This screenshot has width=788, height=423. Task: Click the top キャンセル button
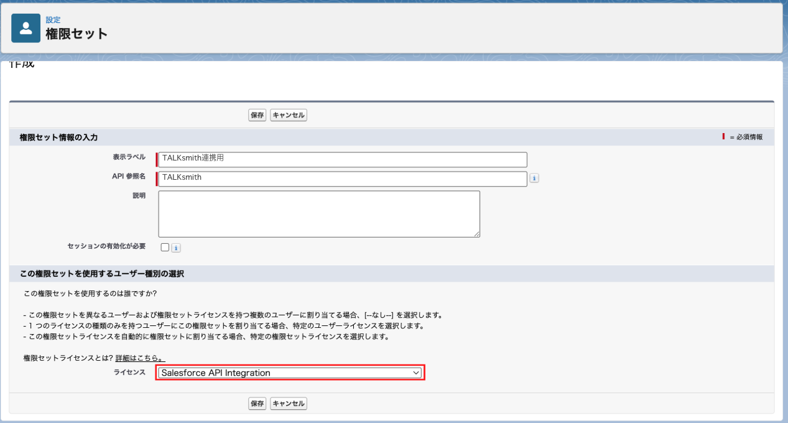(x=289, y=115)
